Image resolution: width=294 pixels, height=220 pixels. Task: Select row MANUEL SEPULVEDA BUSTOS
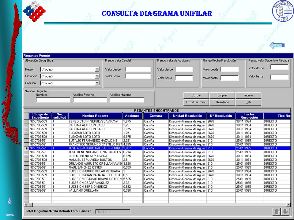pyautogui.click(x=157, y=160)
